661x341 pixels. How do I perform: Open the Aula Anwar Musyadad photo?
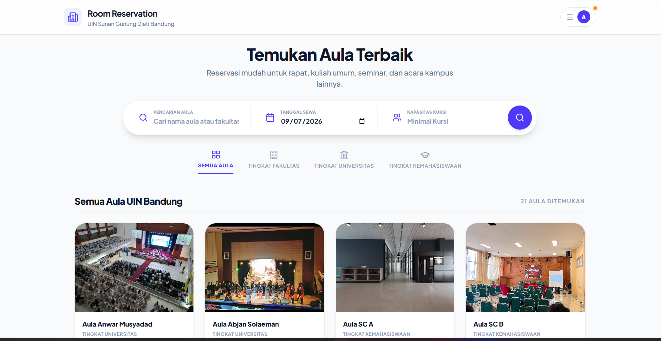point(134,268)
